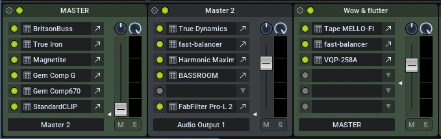Open second empty slot dropdown in Wow & flutter

(x=388, y=91)
